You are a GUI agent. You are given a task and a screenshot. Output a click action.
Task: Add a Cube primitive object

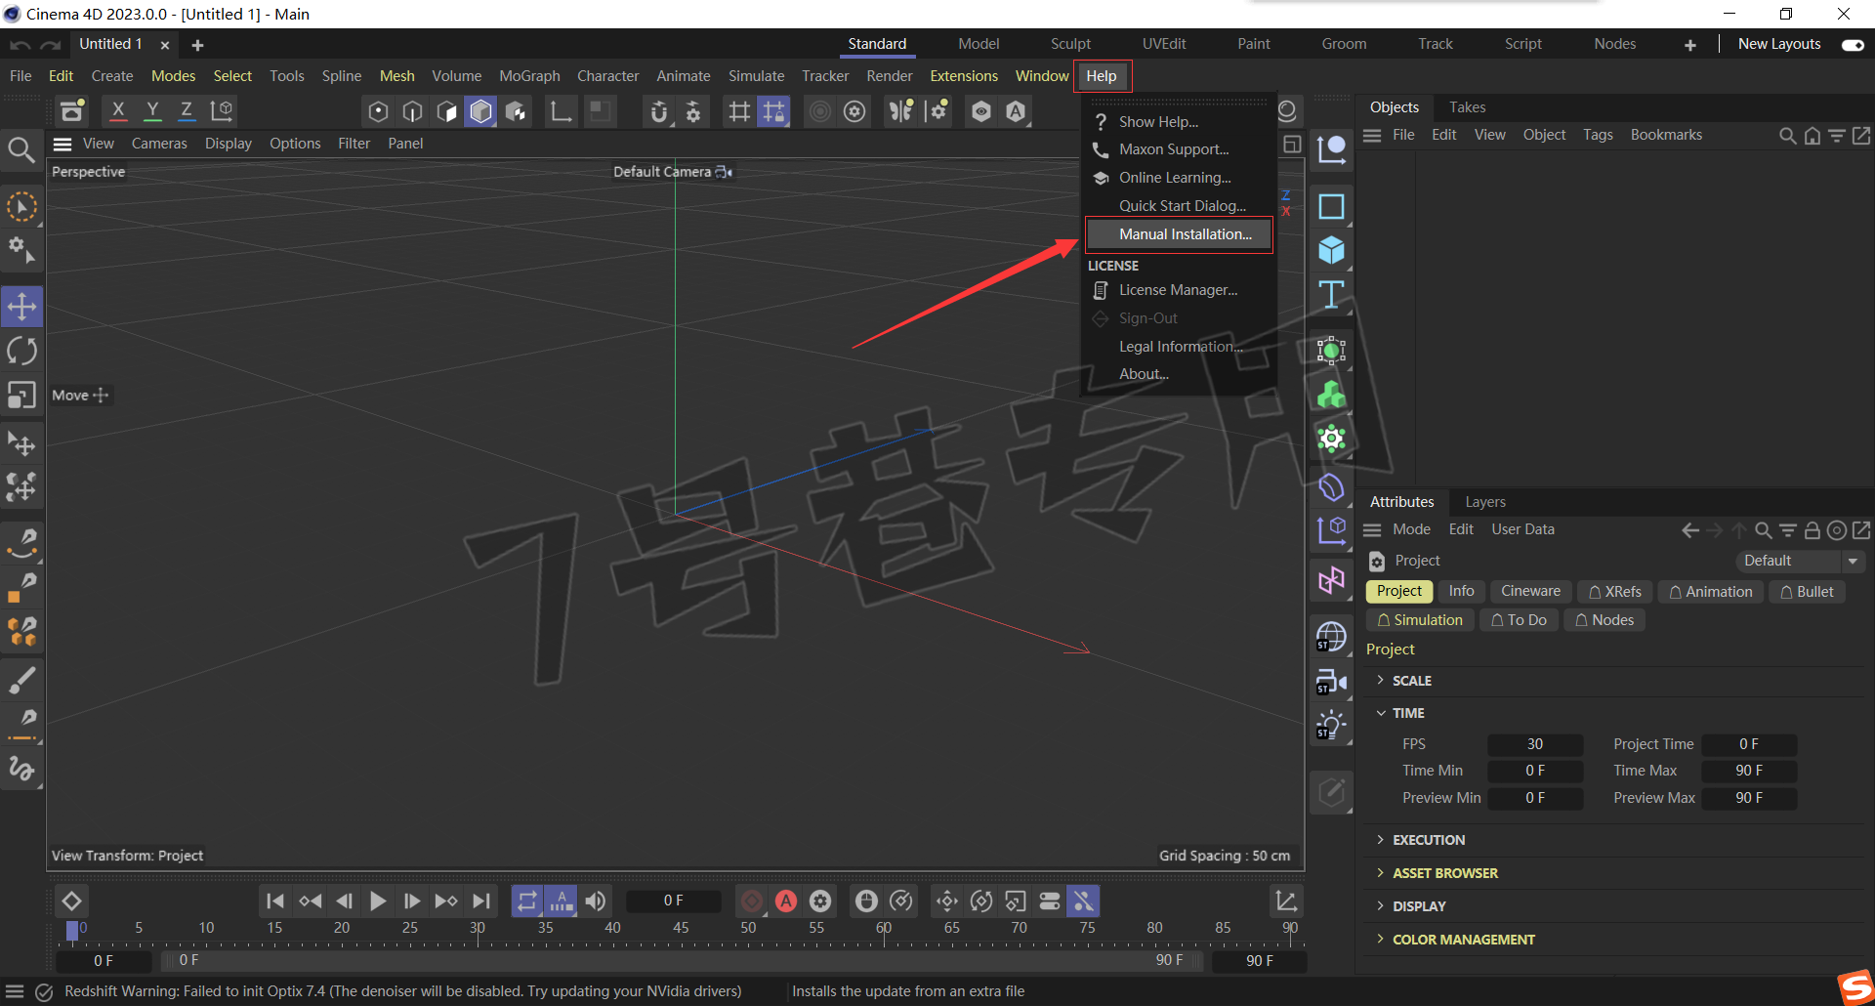pos(1331,251)
